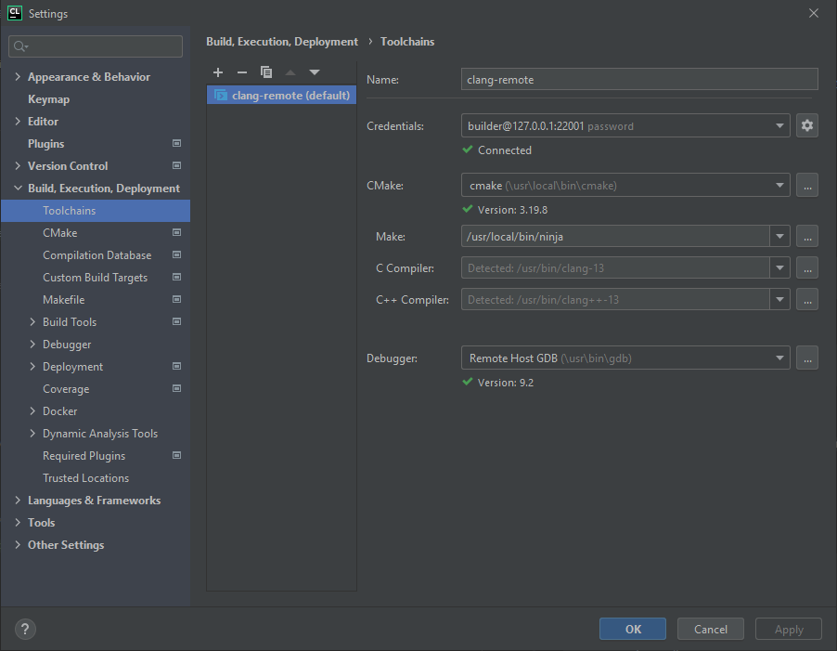Open credentials settings gear
This screenshot has width=837, height=651.
[807, 125]
